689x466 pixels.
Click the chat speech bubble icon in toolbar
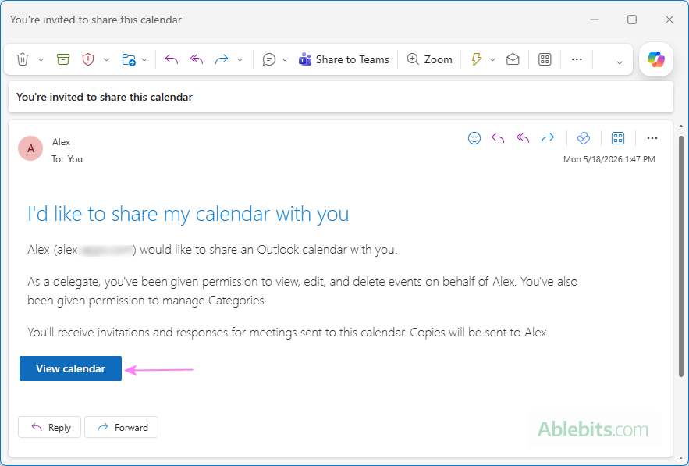[x=269, y=59]
